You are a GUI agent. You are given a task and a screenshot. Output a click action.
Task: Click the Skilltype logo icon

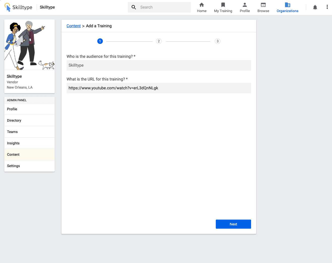point(8,7)
